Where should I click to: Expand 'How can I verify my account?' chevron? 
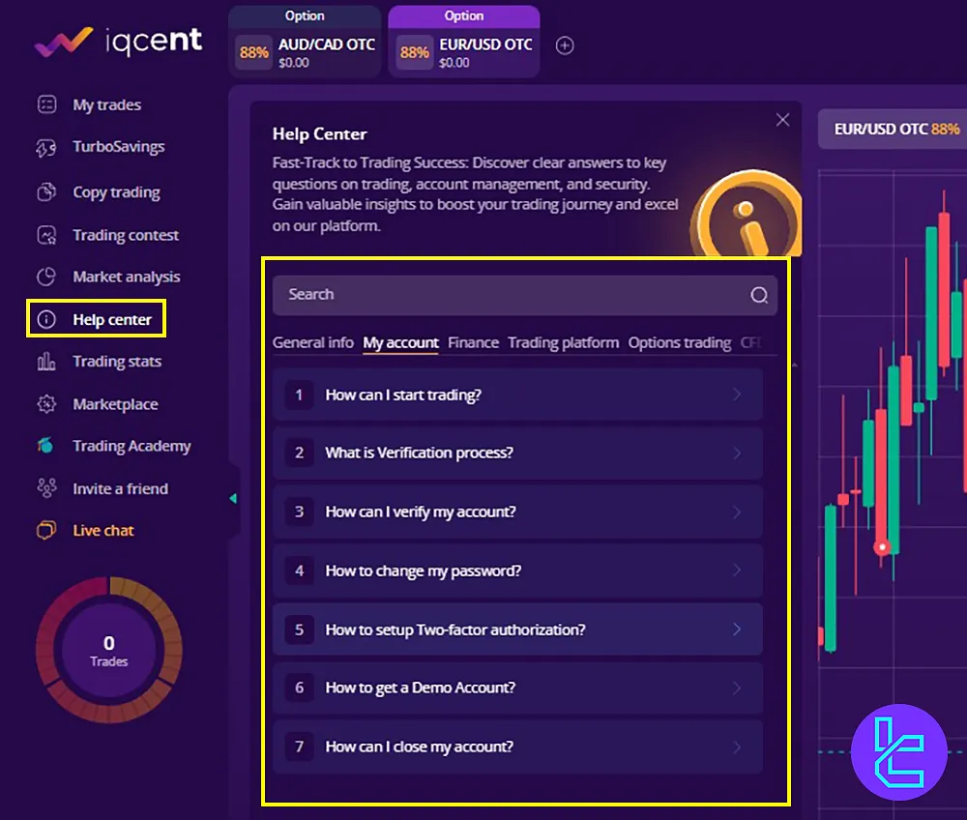coord(736,512)
